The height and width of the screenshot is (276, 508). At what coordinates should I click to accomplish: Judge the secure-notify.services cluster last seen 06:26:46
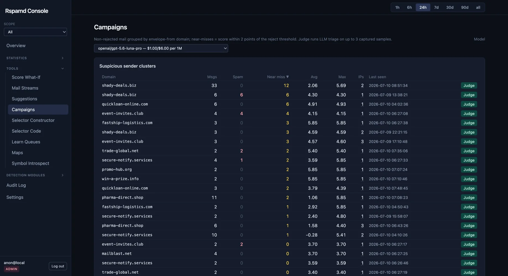click(x=469, y=263)
